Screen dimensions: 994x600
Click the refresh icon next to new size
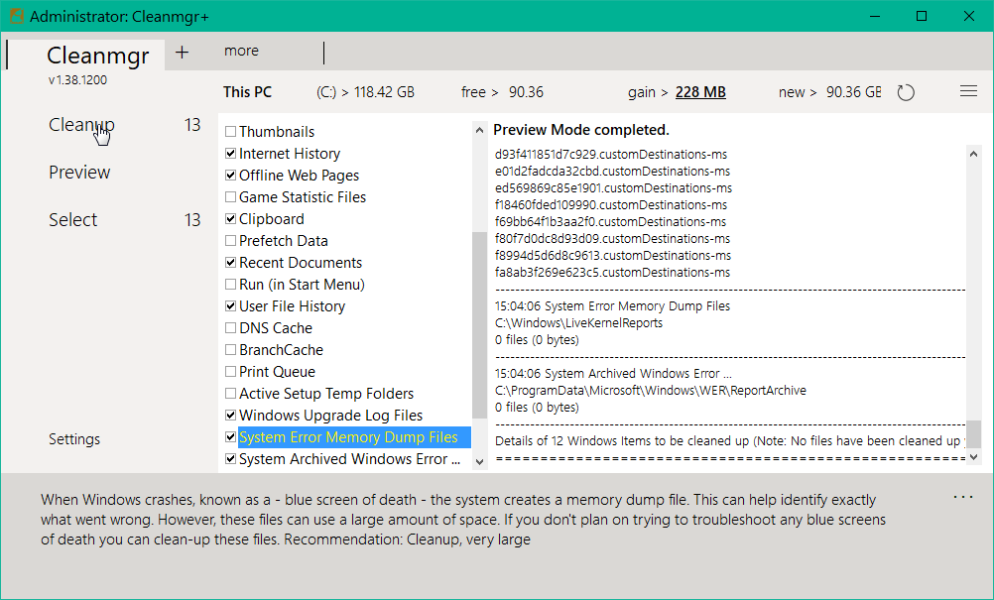point(905,92)
